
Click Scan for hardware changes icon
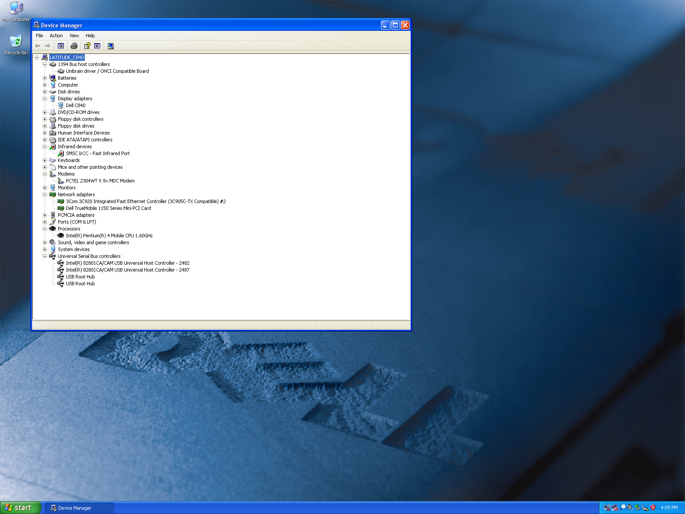tap(110, 46)
